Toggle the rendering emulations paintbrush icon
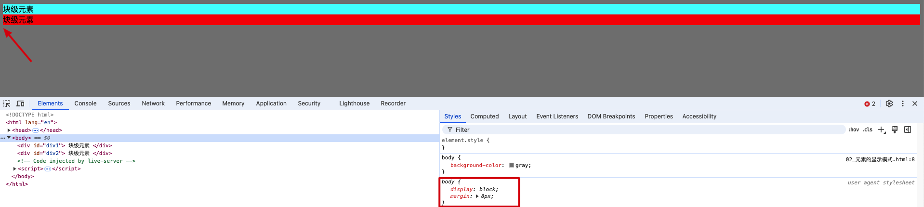924x207 pixels. tap(895, 129)
